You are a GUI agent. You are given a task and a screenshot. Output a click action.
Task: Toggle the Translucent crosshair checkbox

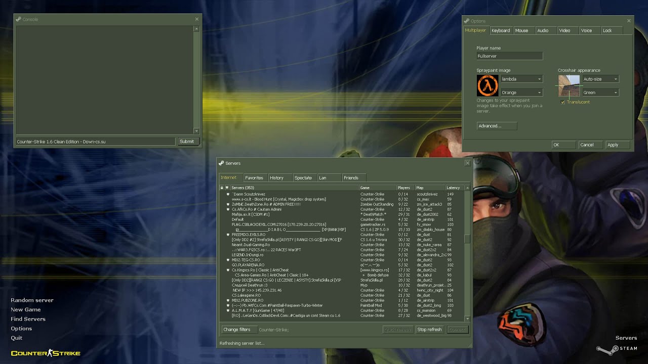pos(563,102)
